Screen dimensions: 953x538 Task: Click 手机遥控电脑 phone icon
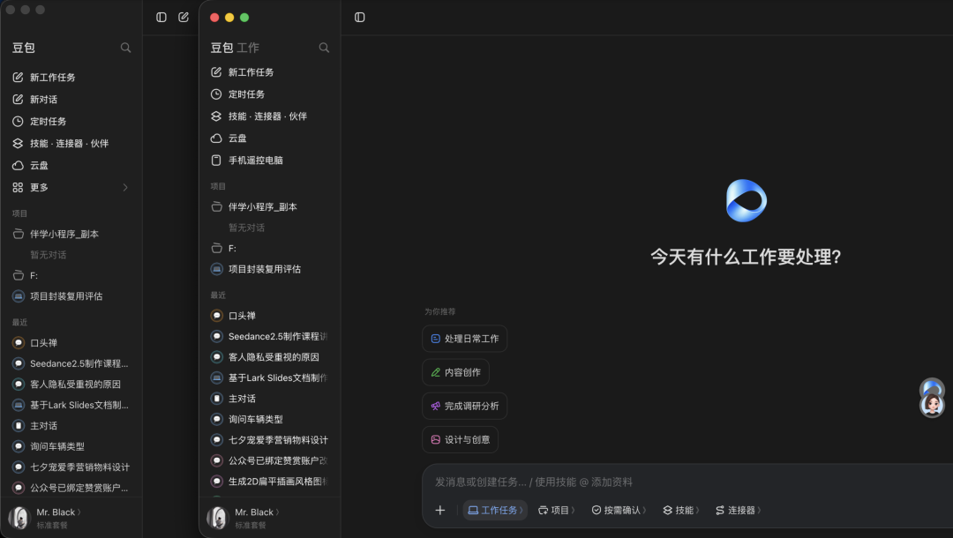(x=216, y=161)
